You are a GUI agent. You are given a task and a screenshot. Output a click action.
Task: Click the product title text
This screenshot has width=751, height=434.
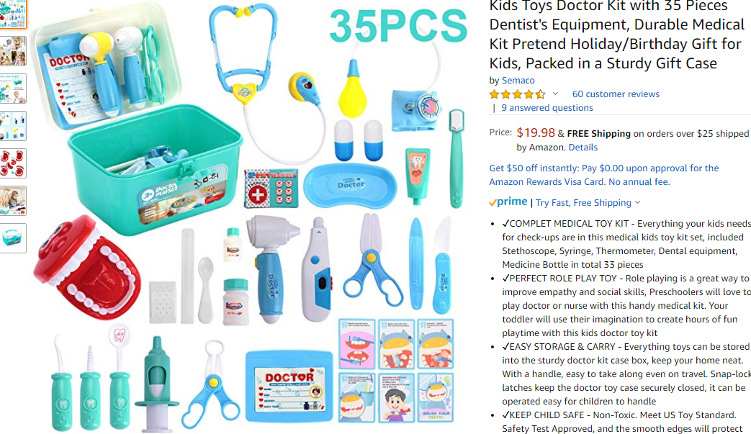618,35
